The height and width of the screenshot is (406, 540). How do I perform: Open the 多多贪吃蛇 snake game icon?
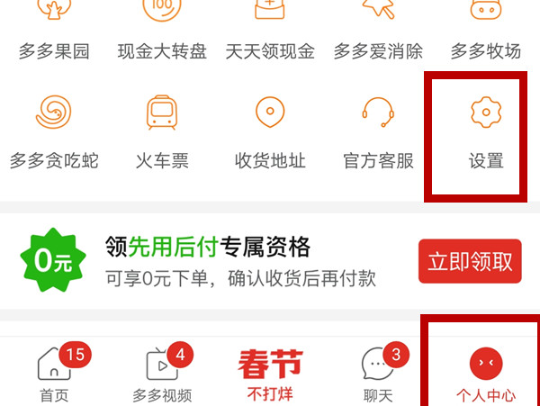(x=54, y=112)
